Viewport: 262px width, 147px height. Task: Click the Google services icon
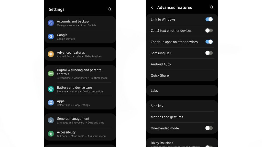coord(51,36)
